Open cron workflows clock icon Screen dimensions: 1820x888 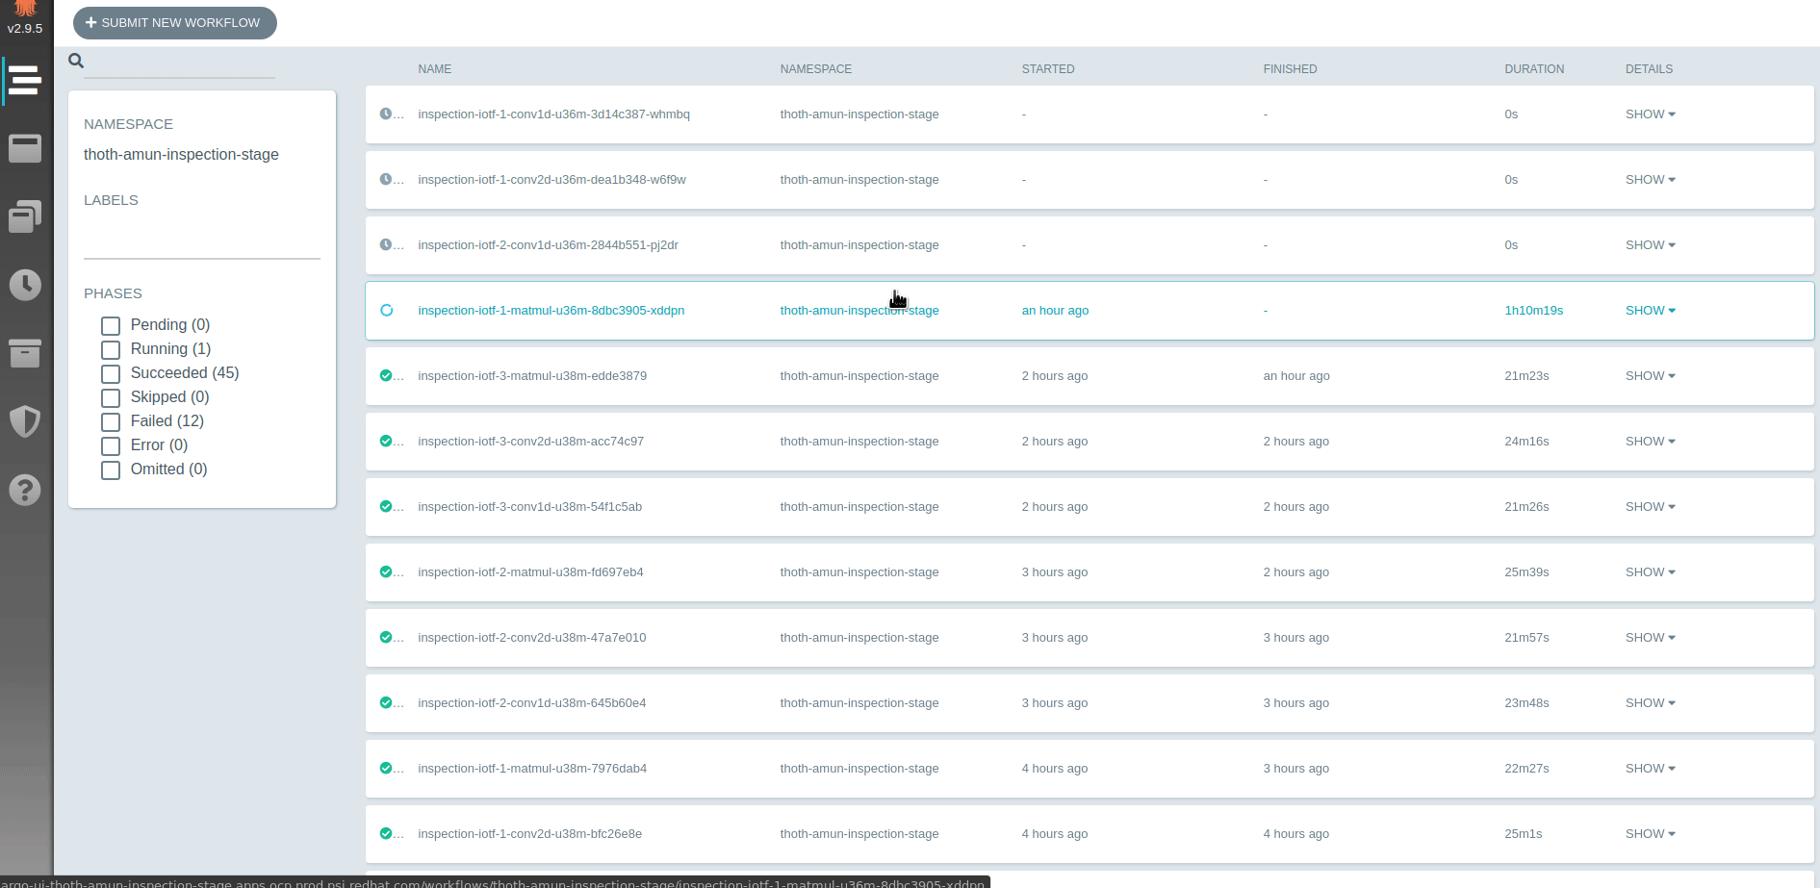(25, 285)
